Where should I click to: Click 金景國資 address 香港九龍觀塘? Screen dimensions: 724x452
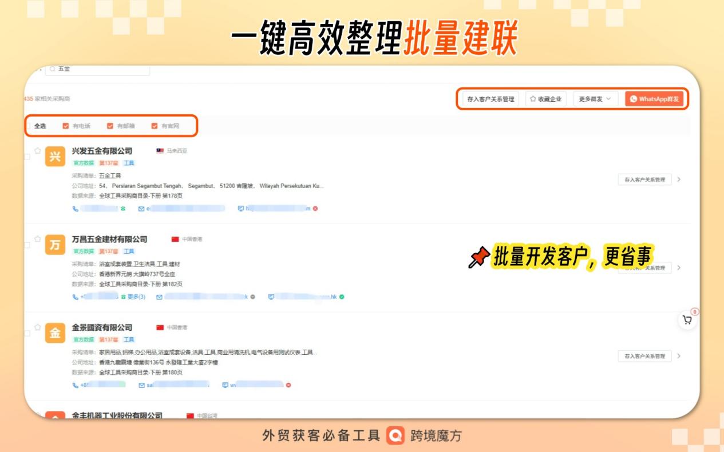point(159,362)
